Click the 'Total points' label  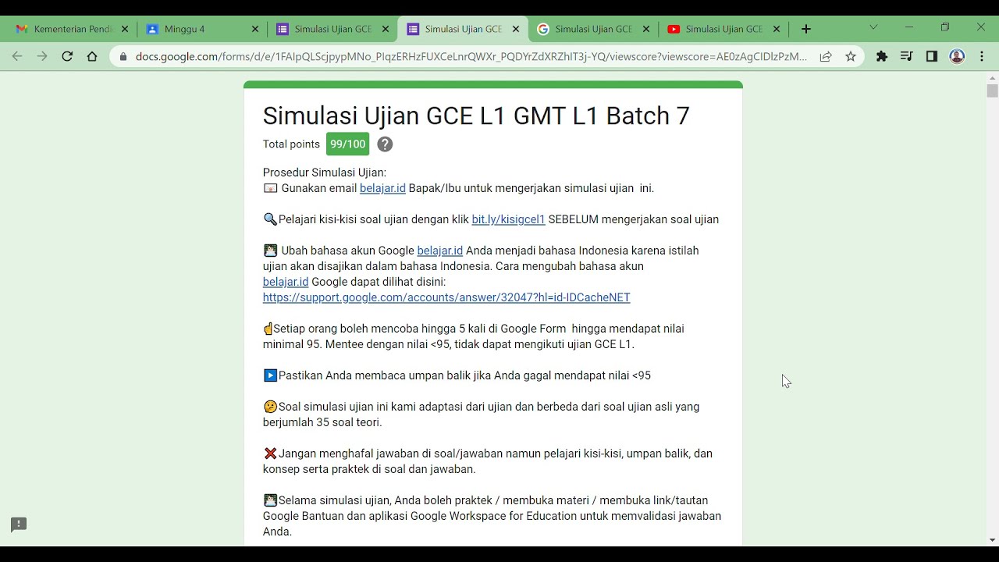click(291, 144)
